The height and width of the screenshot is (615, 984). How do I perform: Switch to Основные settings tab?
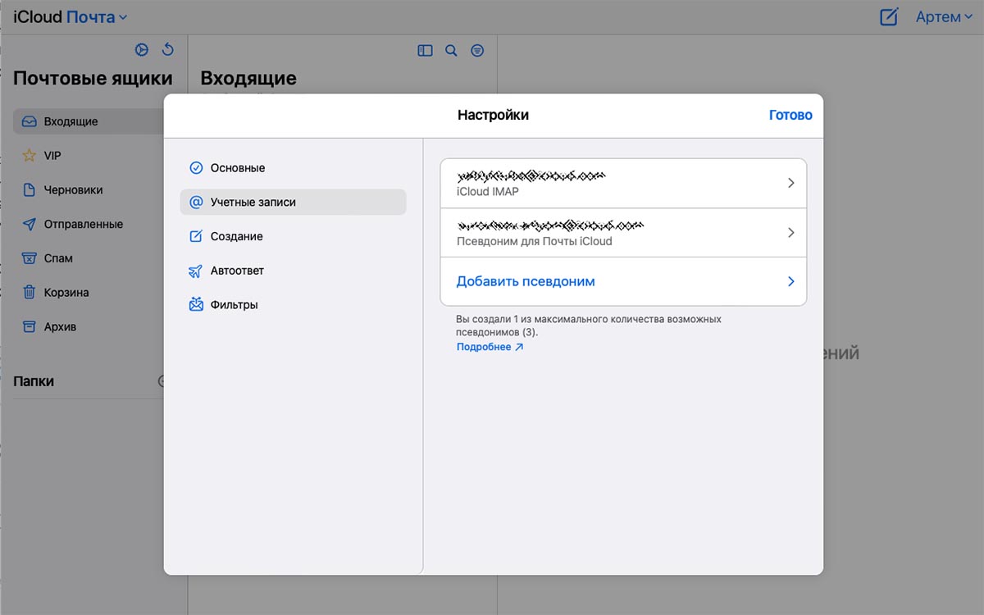pyautogui.click(x=237, y=168)
